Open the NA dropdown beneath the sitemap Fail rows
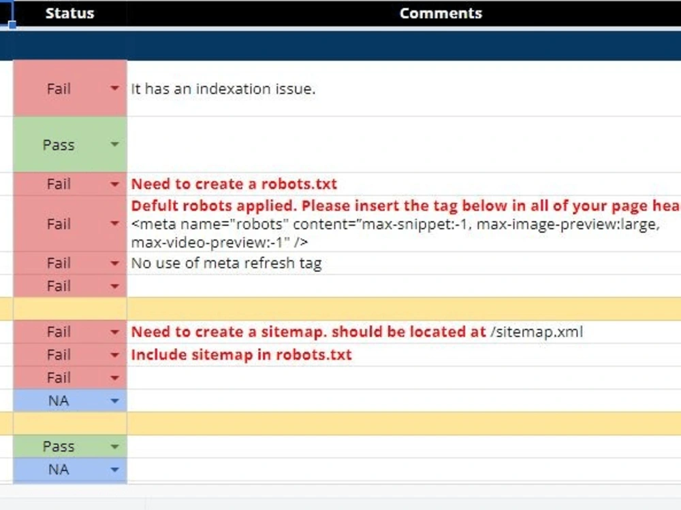Viewport: 681px width, 510px height. click(114, 401)
